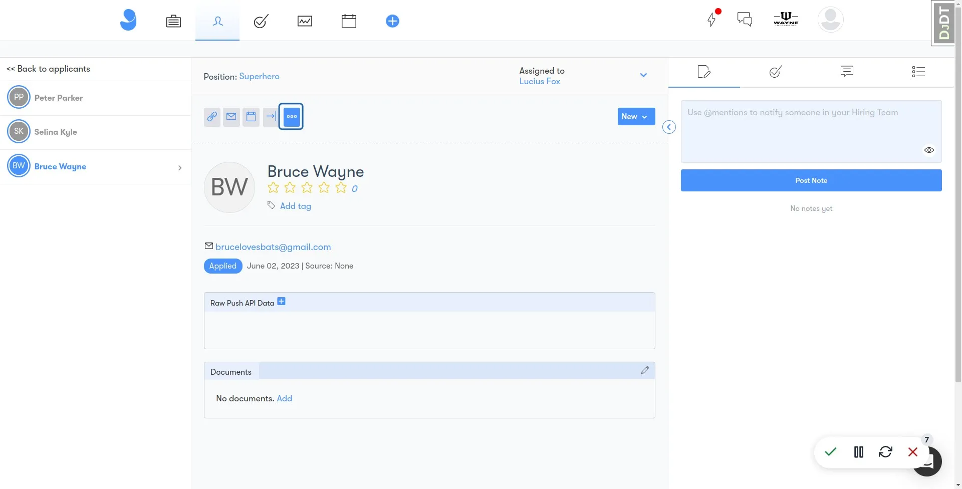Click the red X in floating toolbar
962x489 pixels.
click(913, 452)
